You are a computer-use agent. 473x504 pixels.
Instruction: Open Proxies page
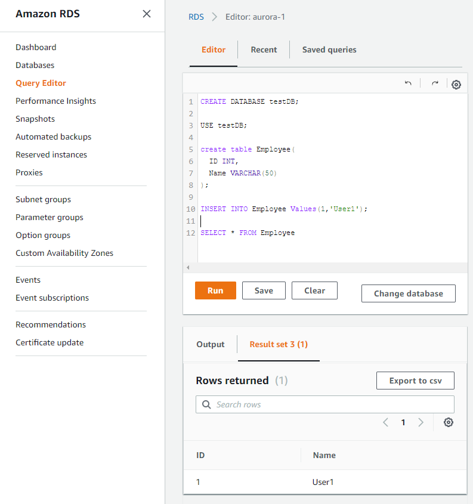point(29,172)
